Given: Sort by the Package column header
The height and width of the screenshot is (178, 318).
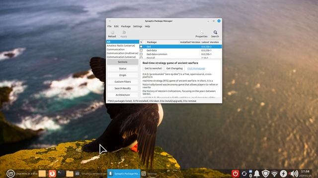Looking at the screenshot, I should click(x=162, y=42).
